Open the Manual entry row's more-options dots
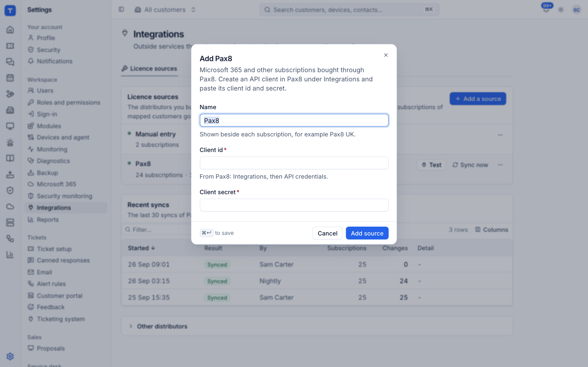 (x=500, y=135)
